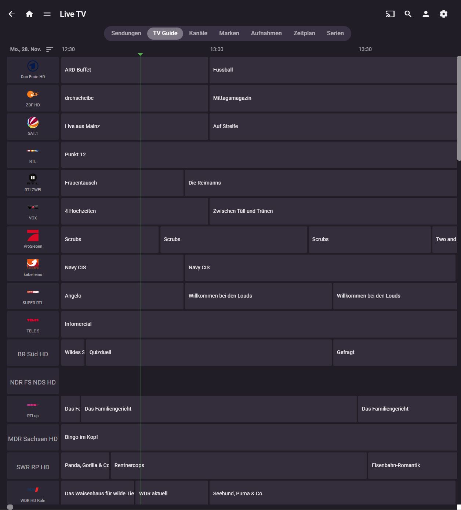Switch to the Serien tab
This screenshot has width=461, height=510.
[335, 33]
